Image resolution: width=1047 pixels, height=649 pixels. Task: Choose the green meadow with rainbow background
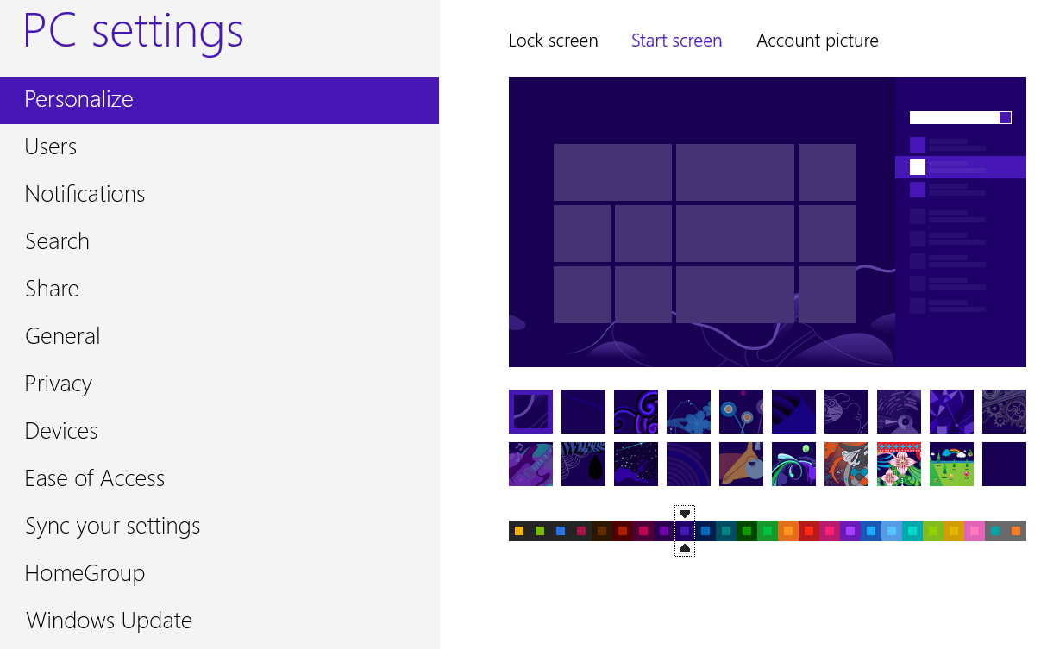pyautogui.click(x=951, y=464)
